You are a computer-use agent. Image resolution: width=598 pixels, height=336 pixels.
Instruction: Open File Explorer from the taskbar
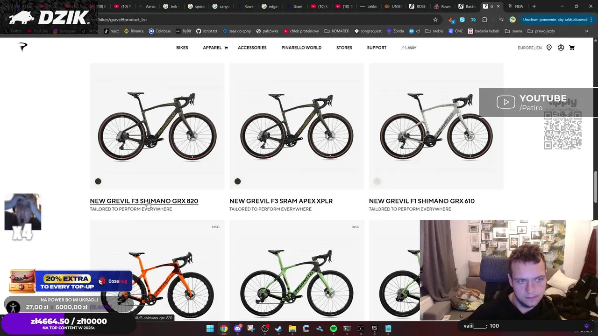[x=292, y=329]
